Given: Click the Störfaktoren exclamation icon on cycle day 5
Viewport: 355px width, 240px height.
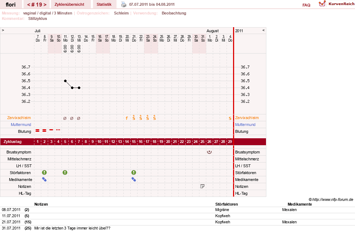Looking at the screenshot, I should point(65,173).
